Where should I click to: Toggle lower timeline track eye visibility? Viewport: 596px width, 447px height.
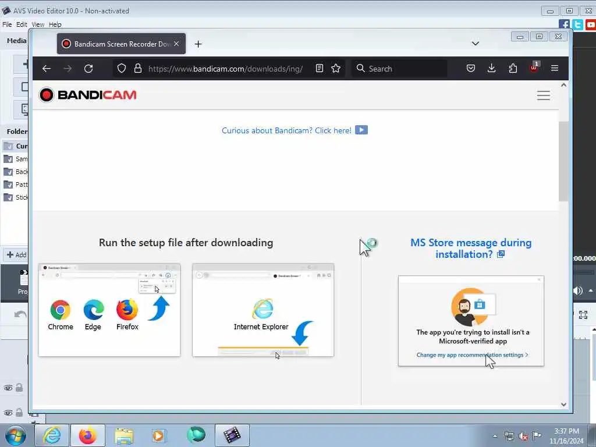[x=8, y=413]
